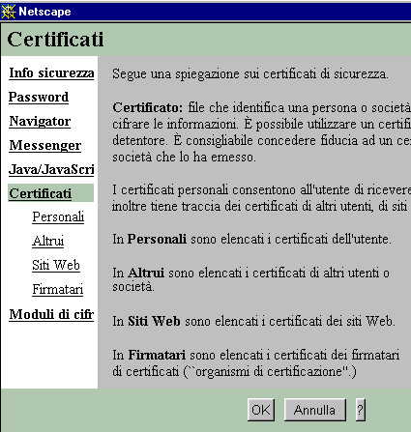This screenshot has width=411, height=432.
Task: Click the large Certificati page heading
Action: [55, 40]
